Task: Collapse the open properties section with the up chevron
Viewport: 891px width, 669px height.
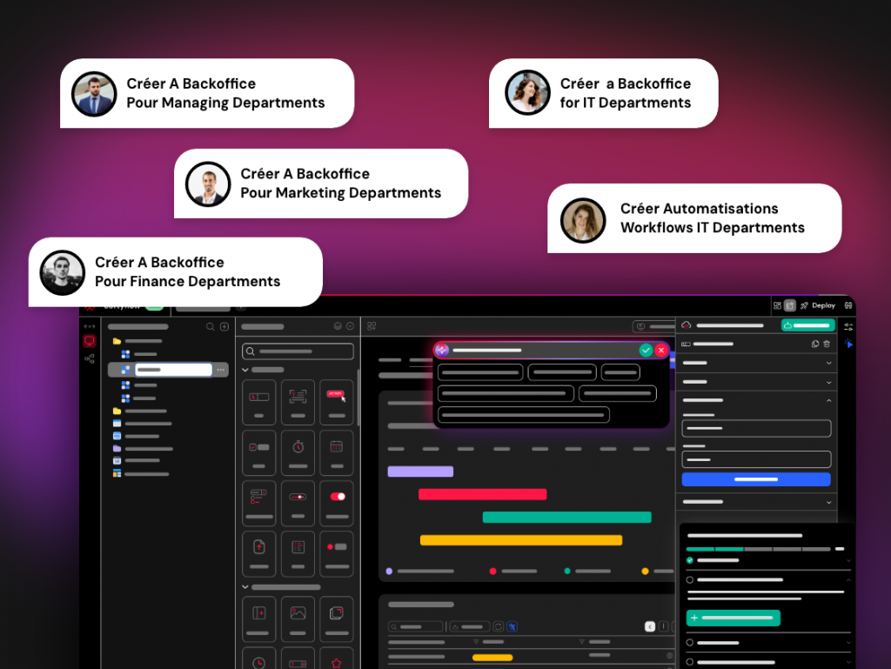Action: click(x=827, y=400)
